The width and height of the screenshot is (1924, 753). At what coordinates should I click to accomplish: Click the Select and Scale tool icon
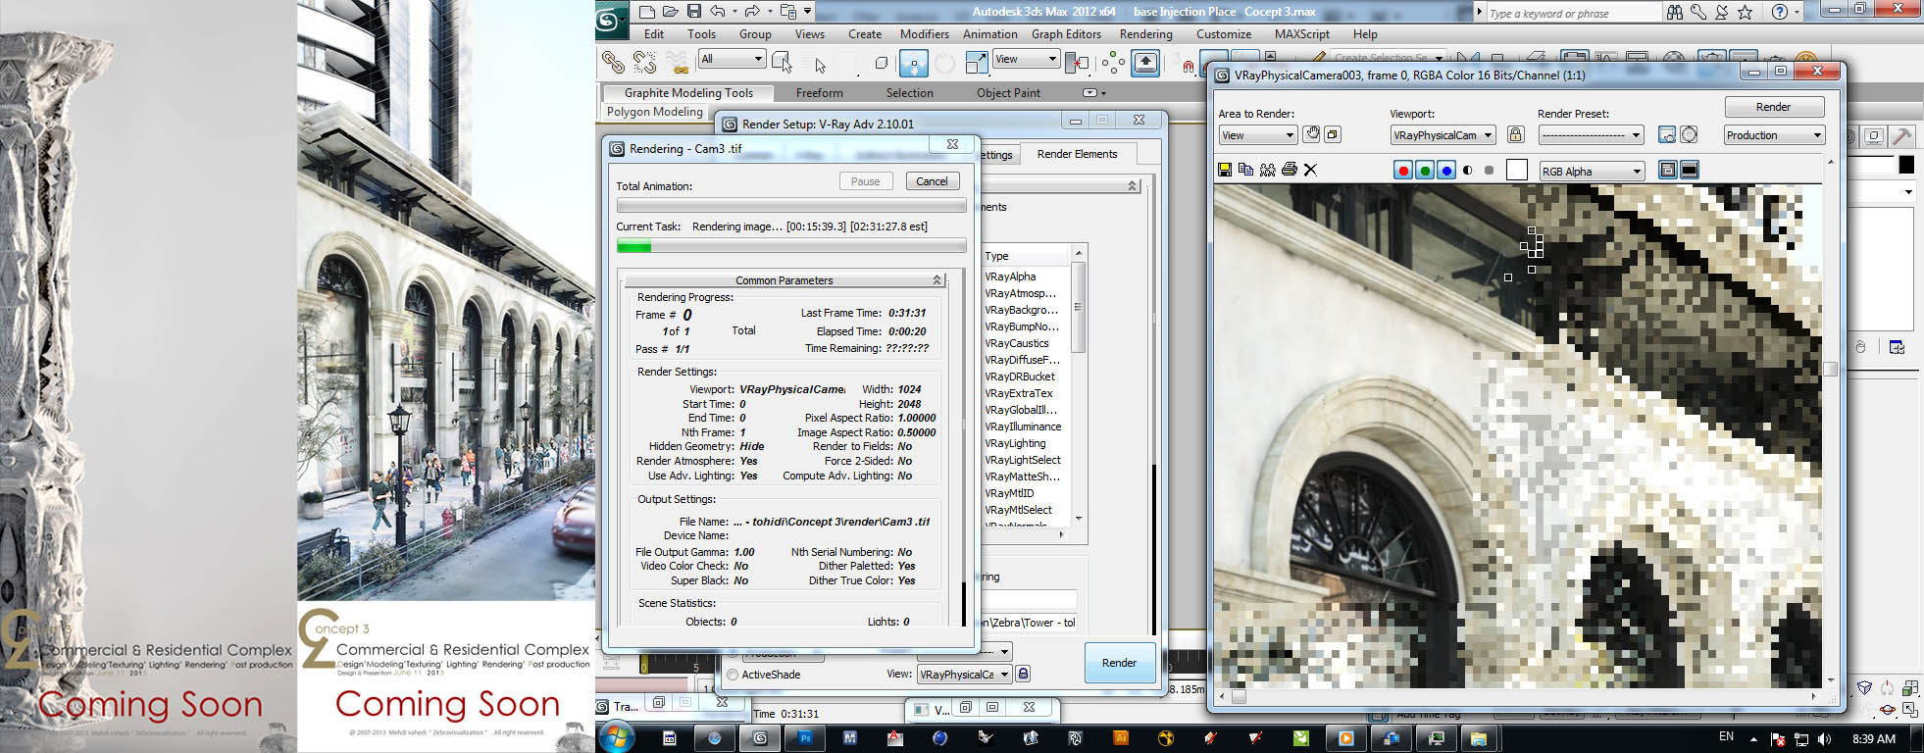click(977, 64)
